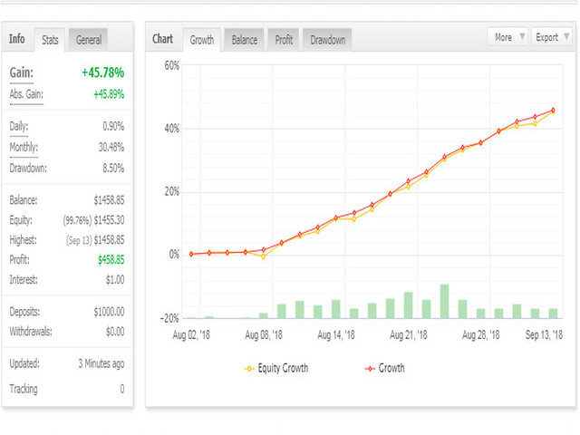
Task: Click the Monthly label link
Action: coord(24,147)
